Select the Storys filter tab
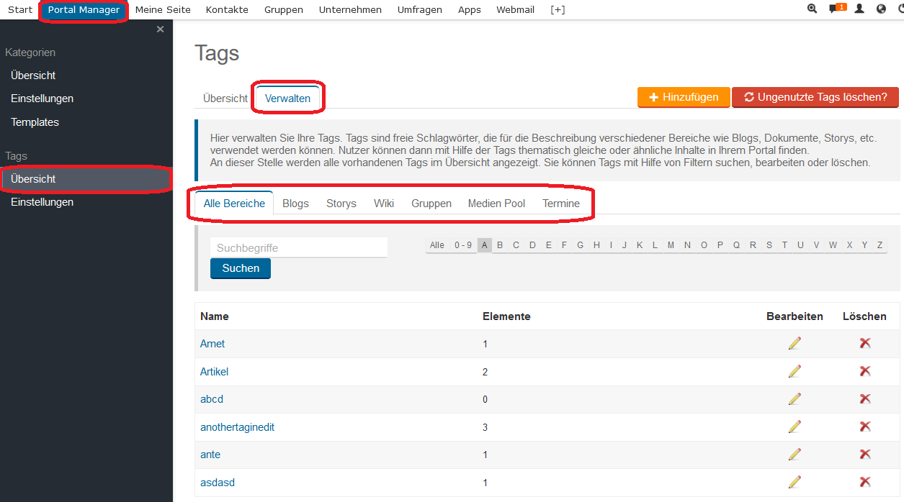The height and width of the screenshot is (502, 904). click(x=341, y=203)
